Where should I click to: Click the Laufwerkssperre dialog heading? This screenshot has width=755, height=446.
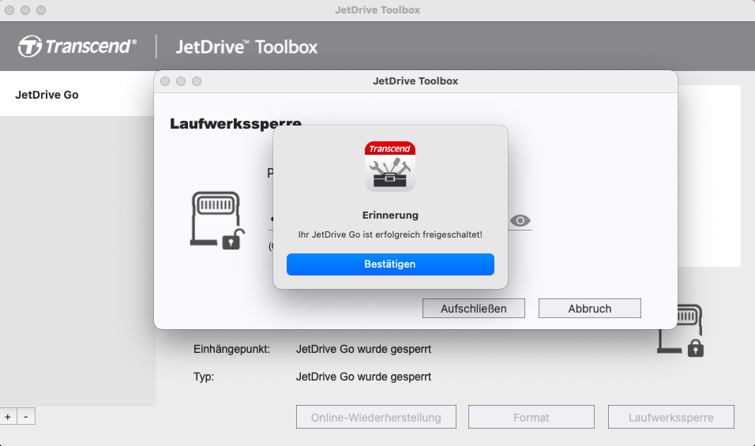[235, 124]
